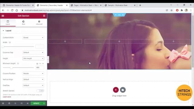Open the save options arrow next to UPDATE
The height and width of the screenshot is (109, 194).
(x=44, y=103)
